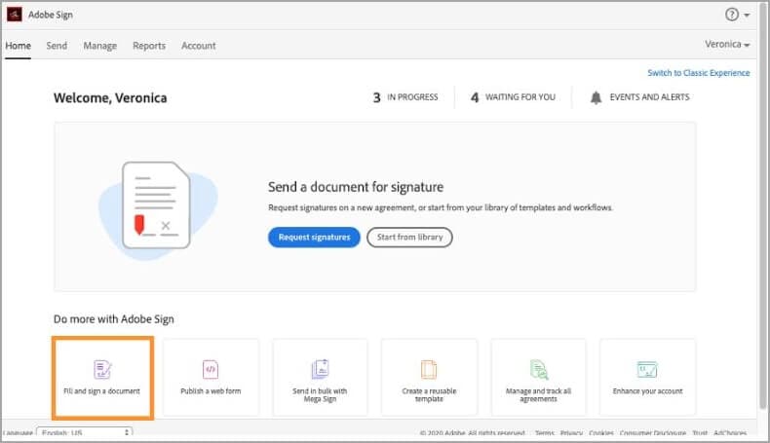The width and height of the screenshot is (770, 443).
Task: Click the Start from library button
Action: [409, 237]
